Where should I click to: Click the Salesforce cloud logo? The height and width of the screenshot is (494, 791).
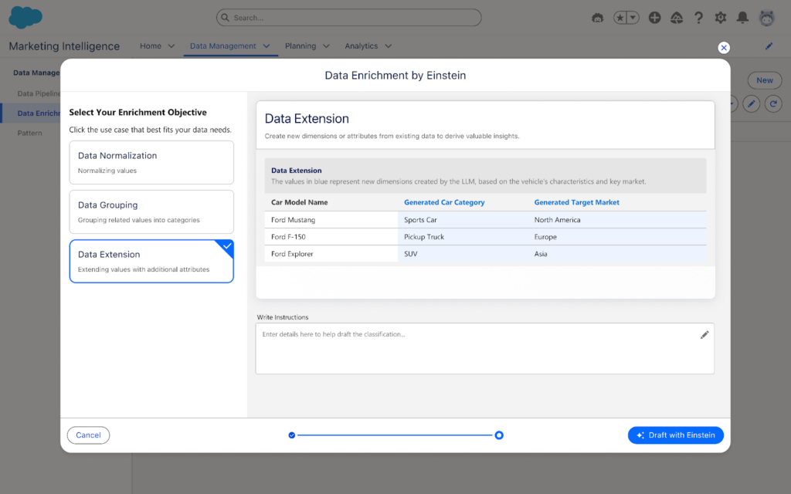click(25, 17)
